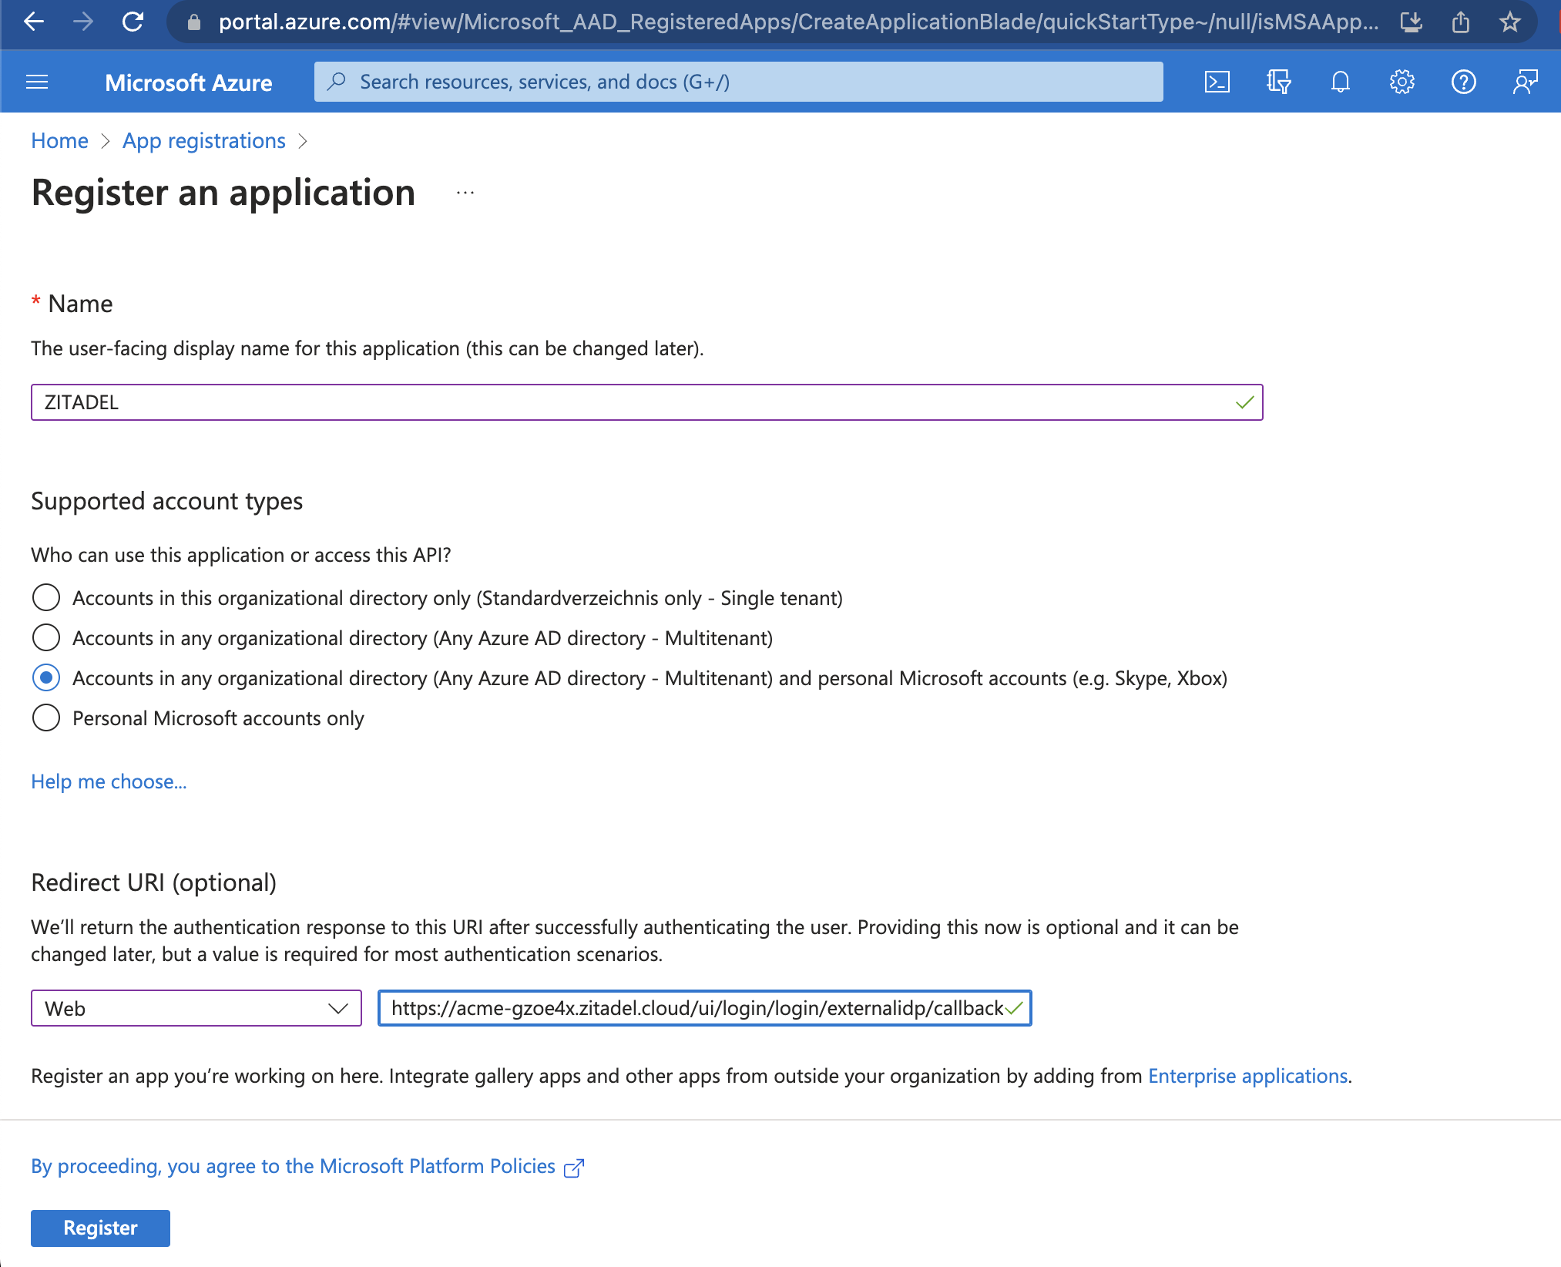Viewport: 1561px width, 1267px height.
Task: Reload the page
Action: click(x=133, y=22)
